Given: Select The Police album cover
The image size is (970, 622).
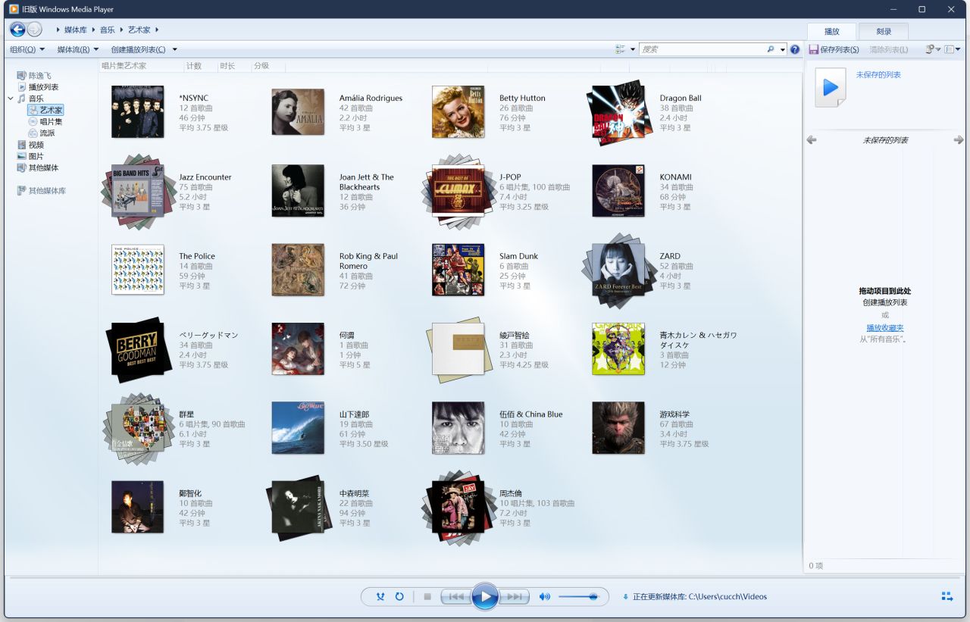Looking at the screenshot, I should [x=137, y=270].
